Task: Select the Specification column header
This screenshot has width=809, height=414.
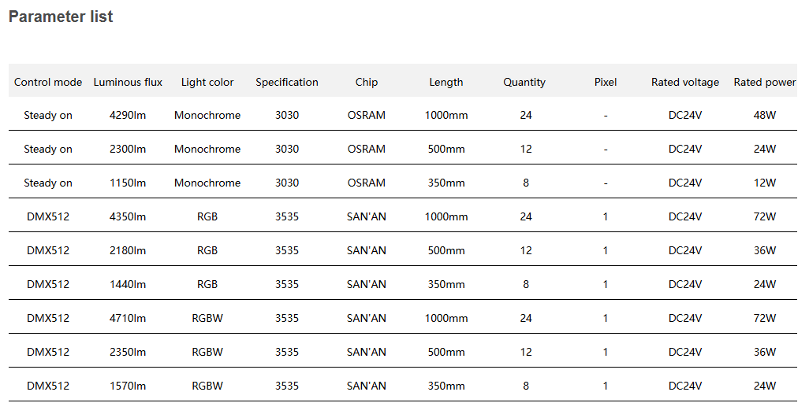Action: (x=287, y=82)
